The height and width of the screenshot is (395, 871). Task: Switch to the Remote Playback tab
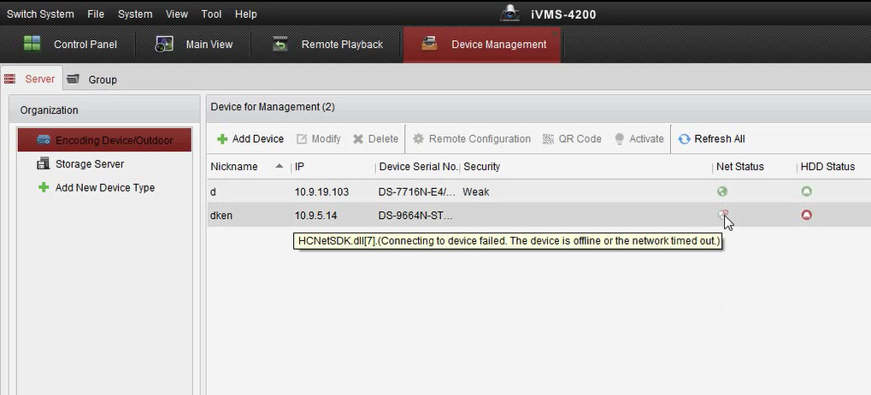(328, 44)
